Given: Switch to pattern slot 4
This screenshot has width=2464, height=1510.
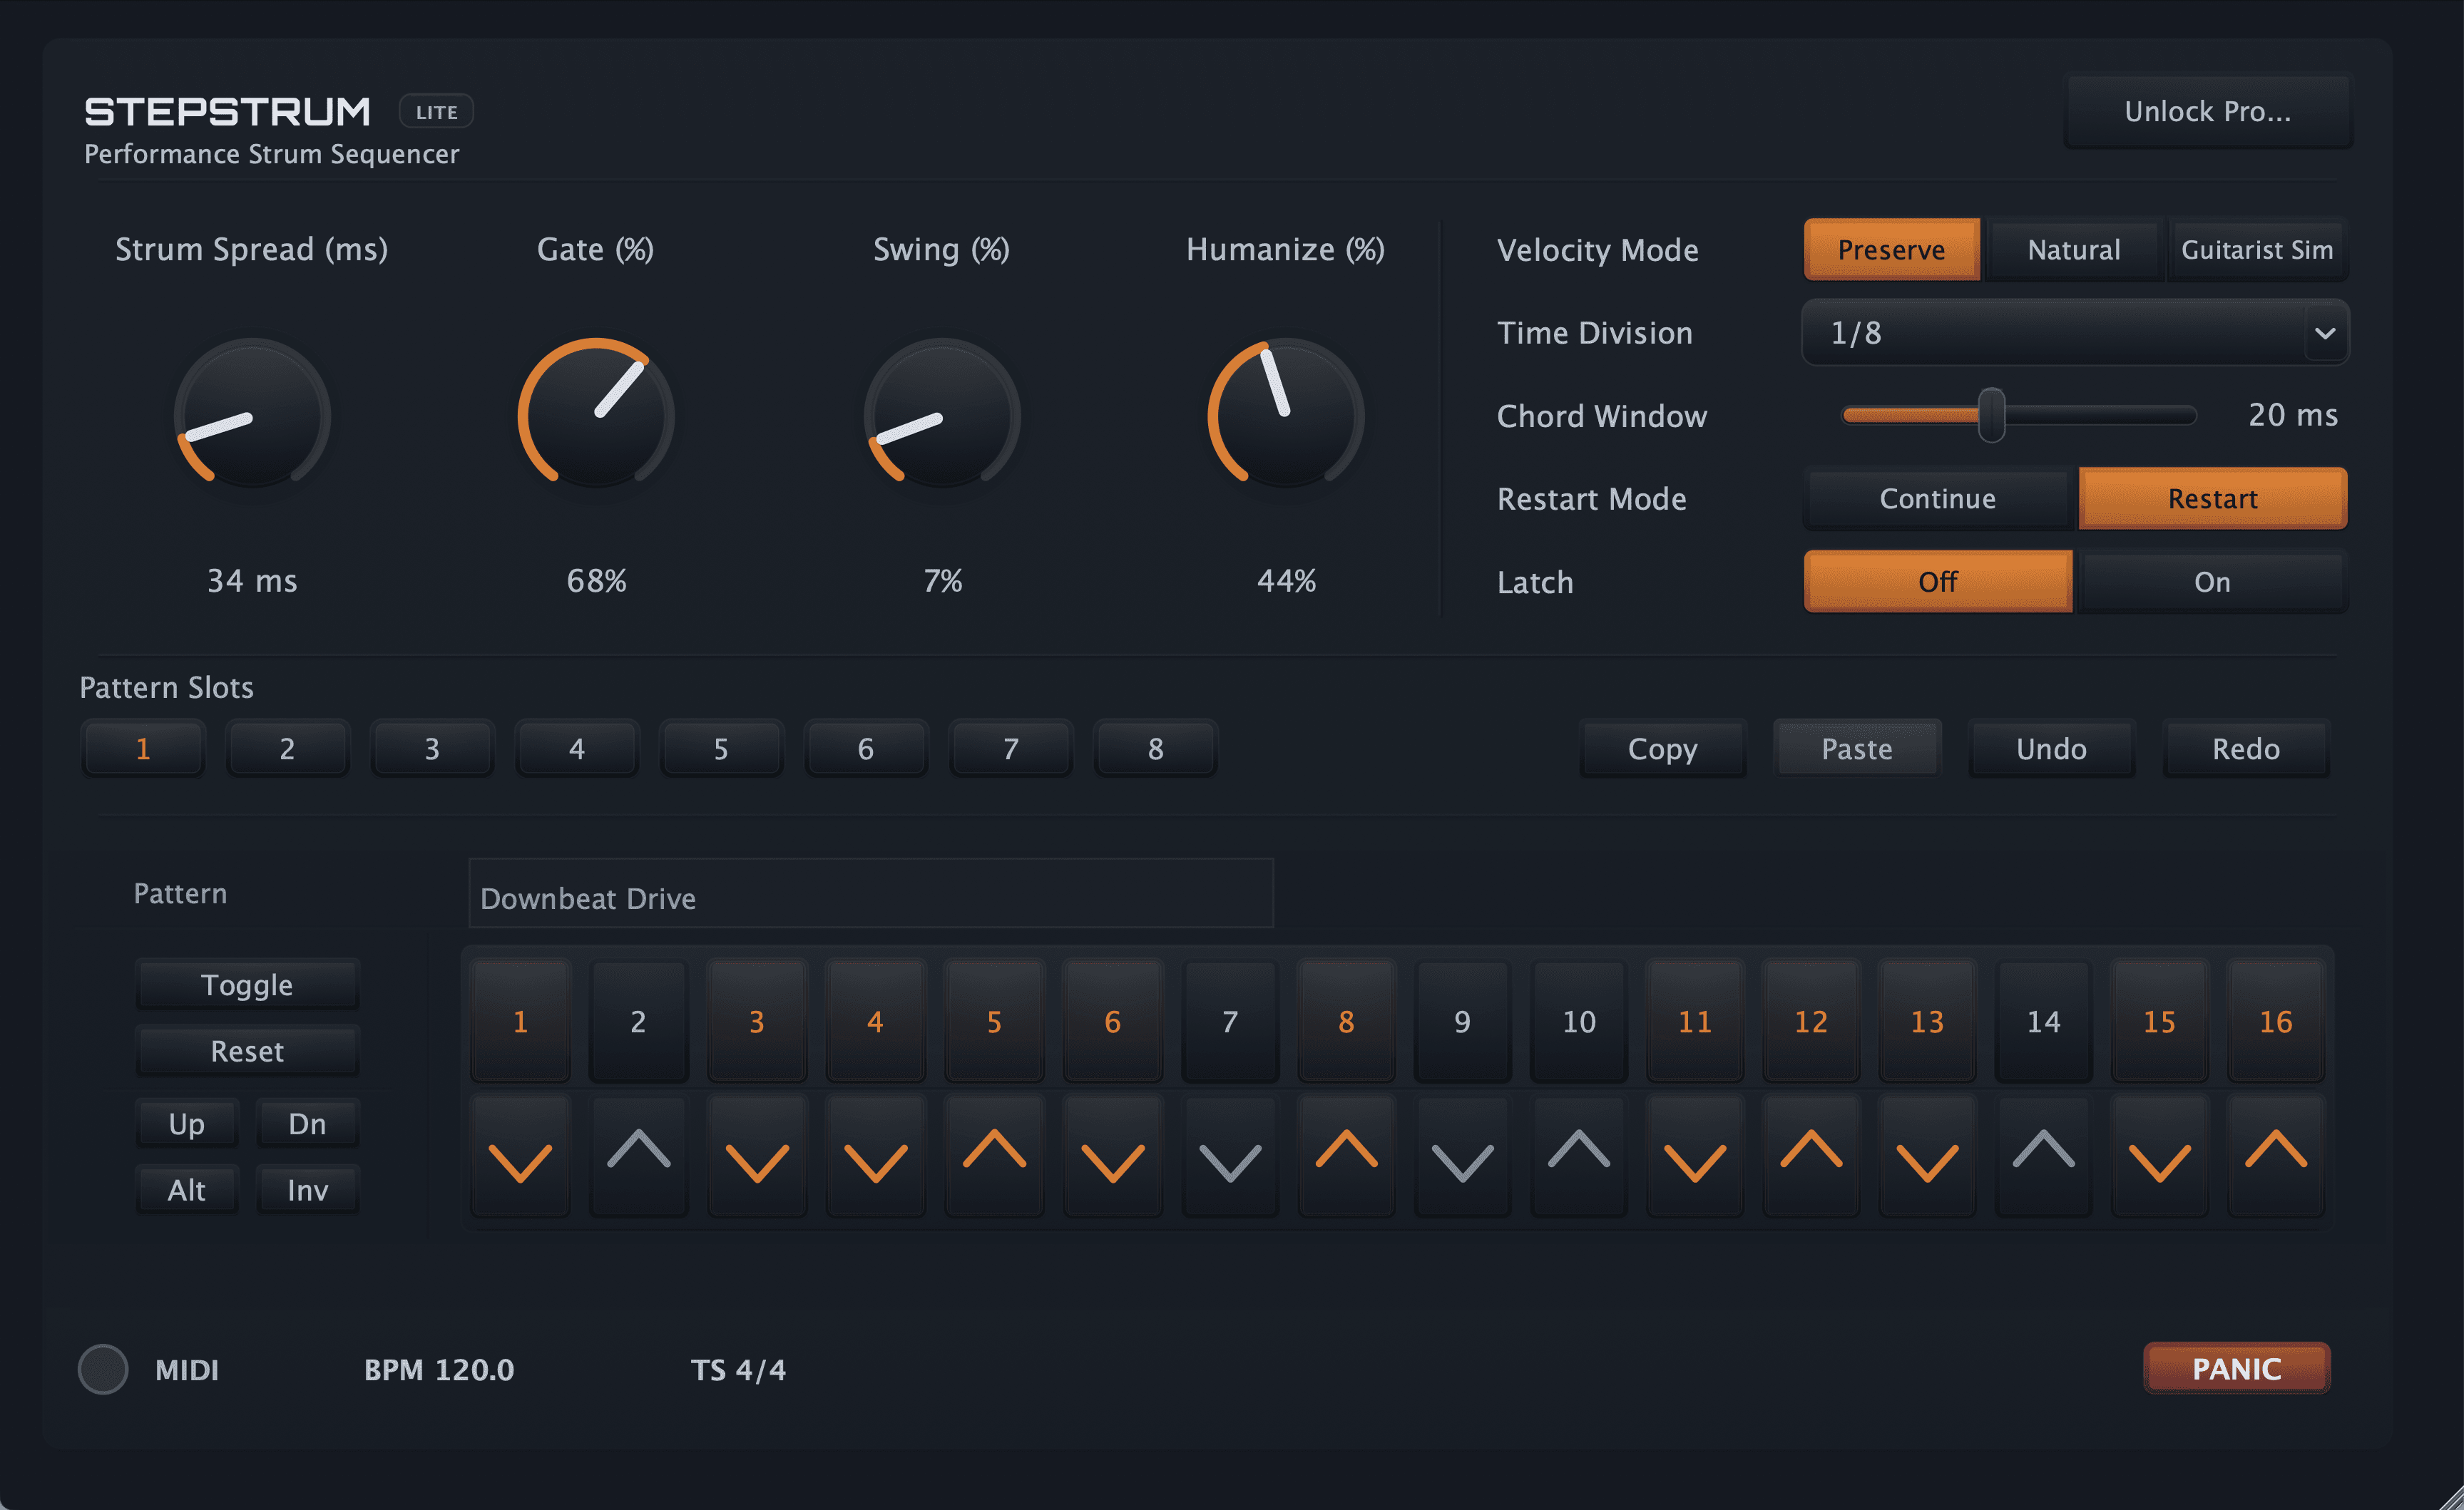Looking at the screenshot, I should (x=577, y=748).
